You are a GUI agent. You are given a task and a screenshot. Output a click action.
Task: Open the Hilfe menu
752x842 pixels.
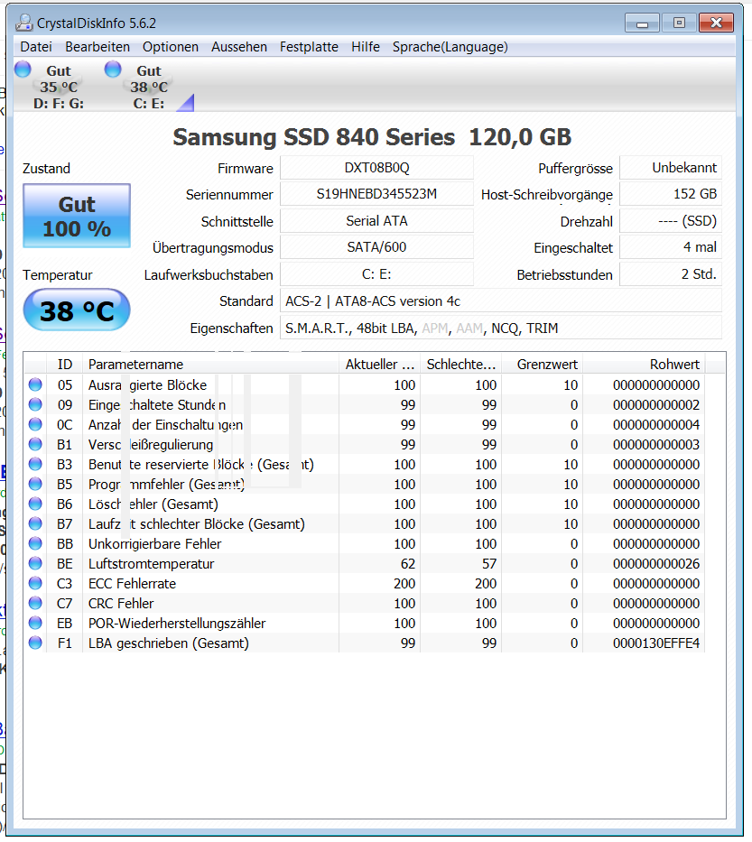(366, 47)
